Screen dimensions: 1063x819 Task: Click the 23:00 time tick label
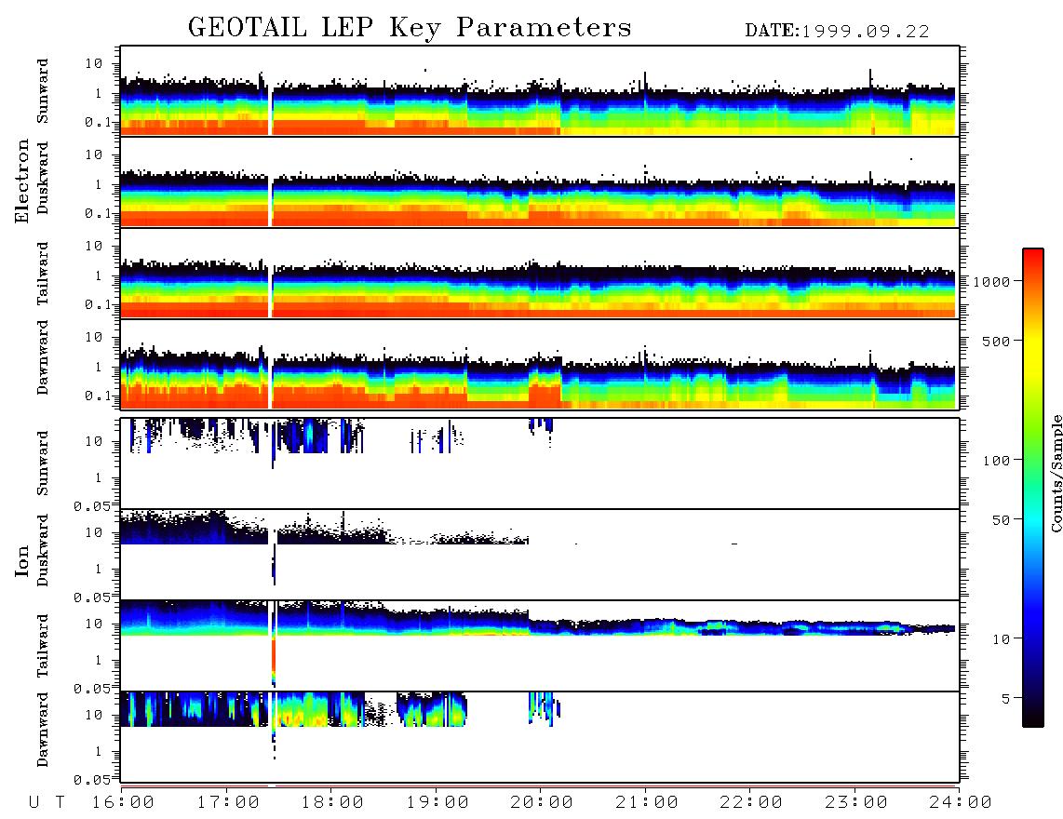[x=855, y=803]
